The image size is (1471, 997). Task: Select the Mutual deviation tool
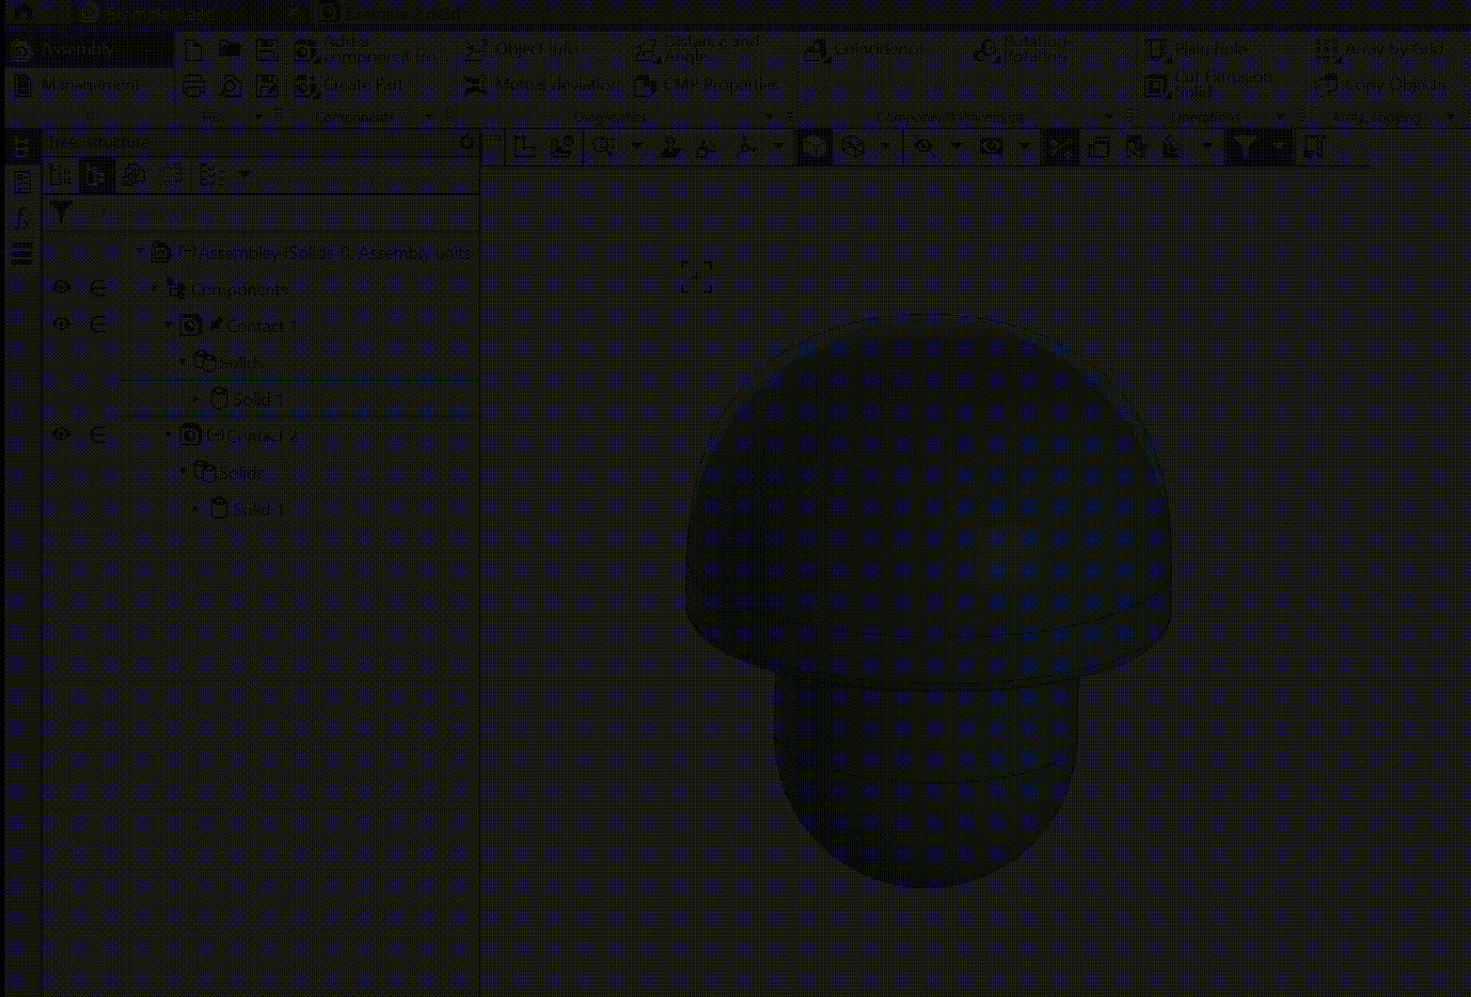point(542,86)
